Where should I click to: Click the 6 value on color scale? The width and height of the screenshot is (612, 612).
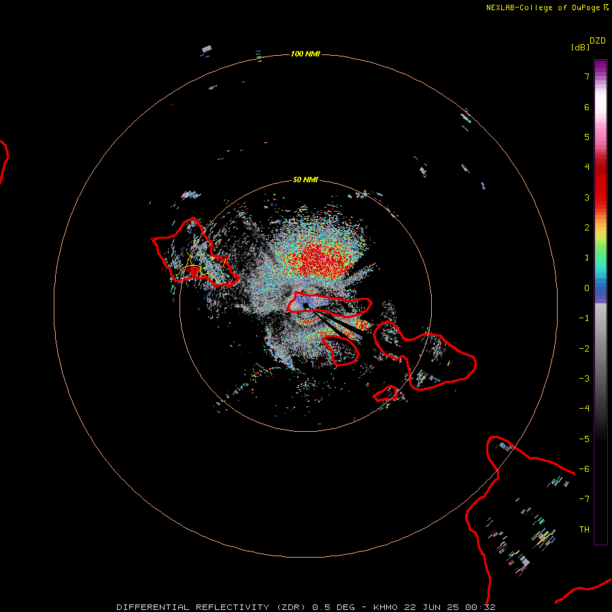(x=587, y=107)
